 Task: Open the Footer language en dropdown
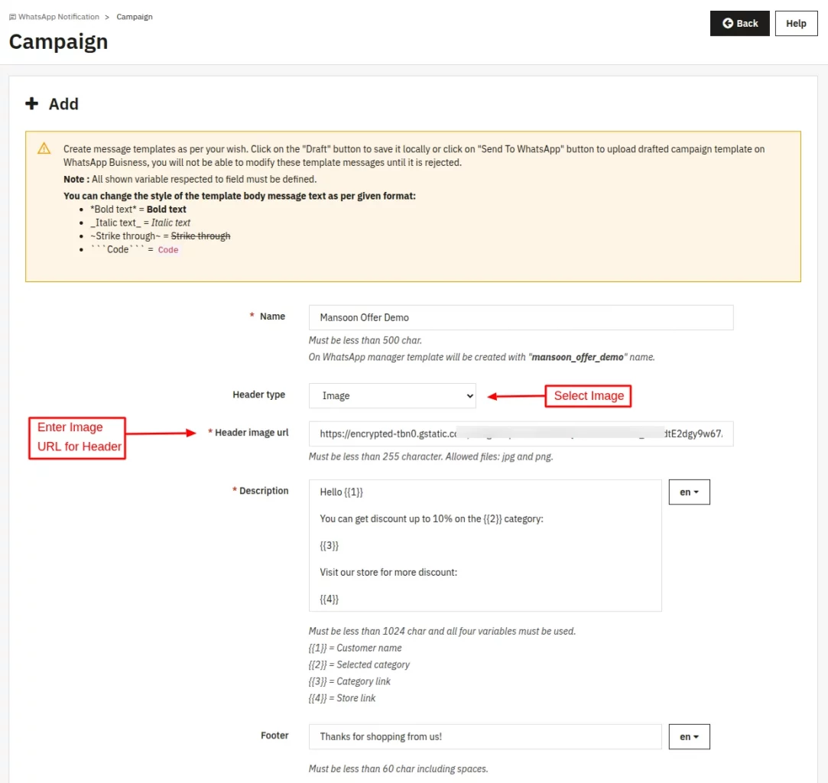point(689,737)
